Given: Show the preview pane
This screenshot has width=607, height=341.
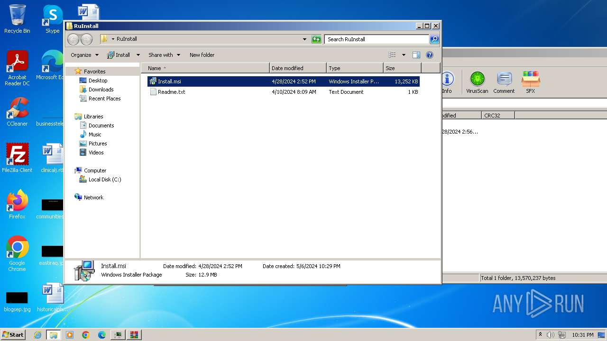Looking at the screenshot, I should [416, 55].
